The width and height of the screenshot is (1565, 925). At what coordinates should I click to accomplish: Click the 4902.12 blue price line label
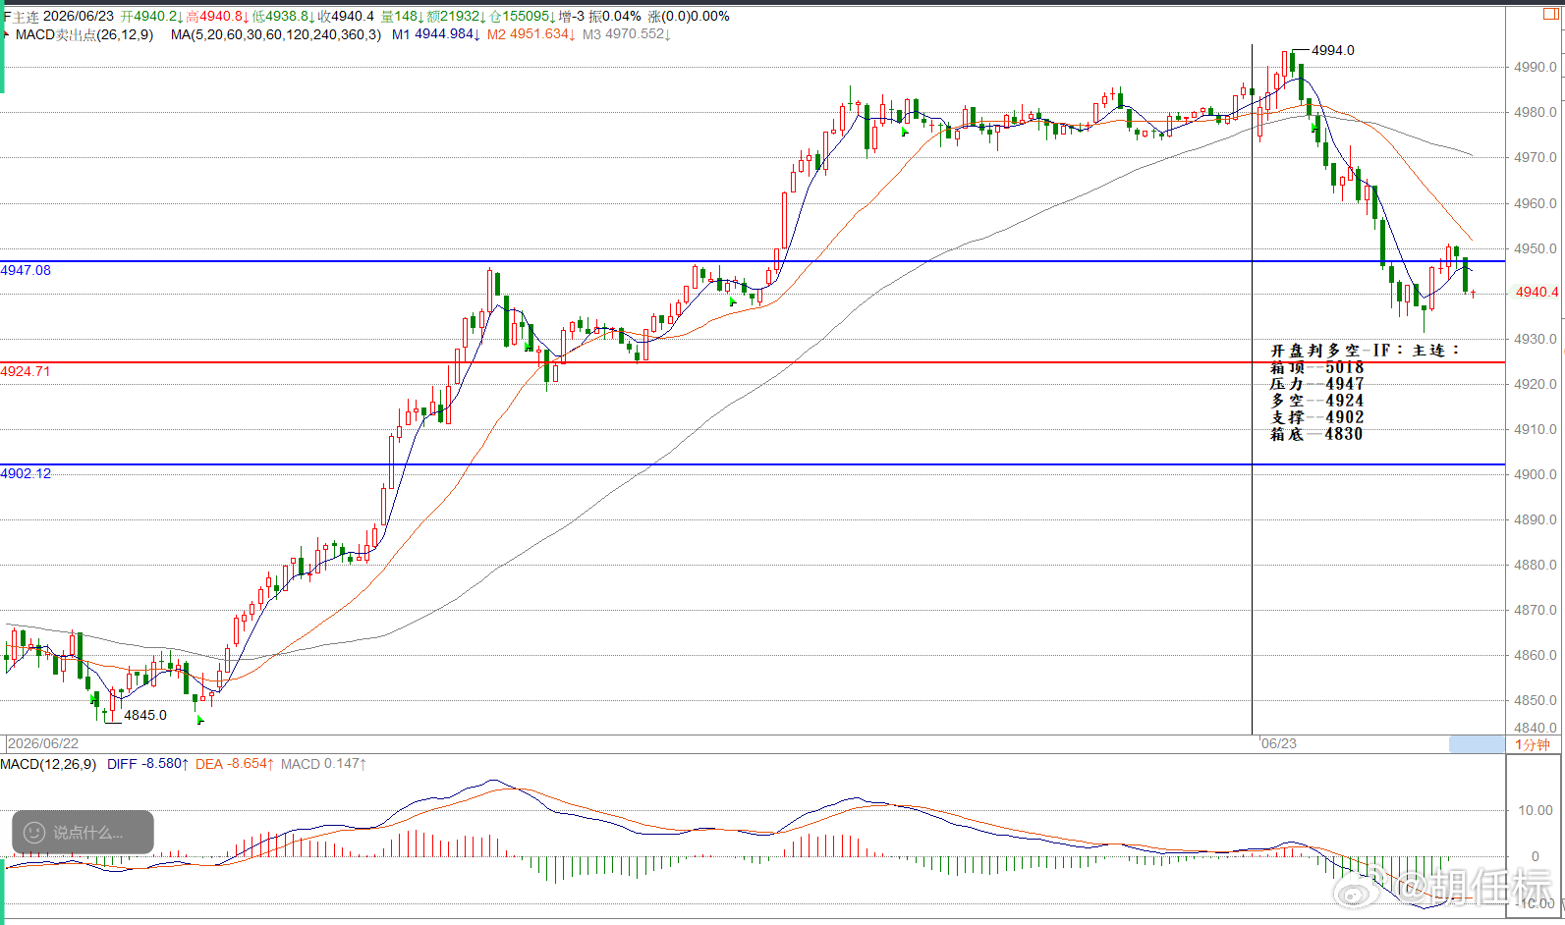[x=26, y=473]
